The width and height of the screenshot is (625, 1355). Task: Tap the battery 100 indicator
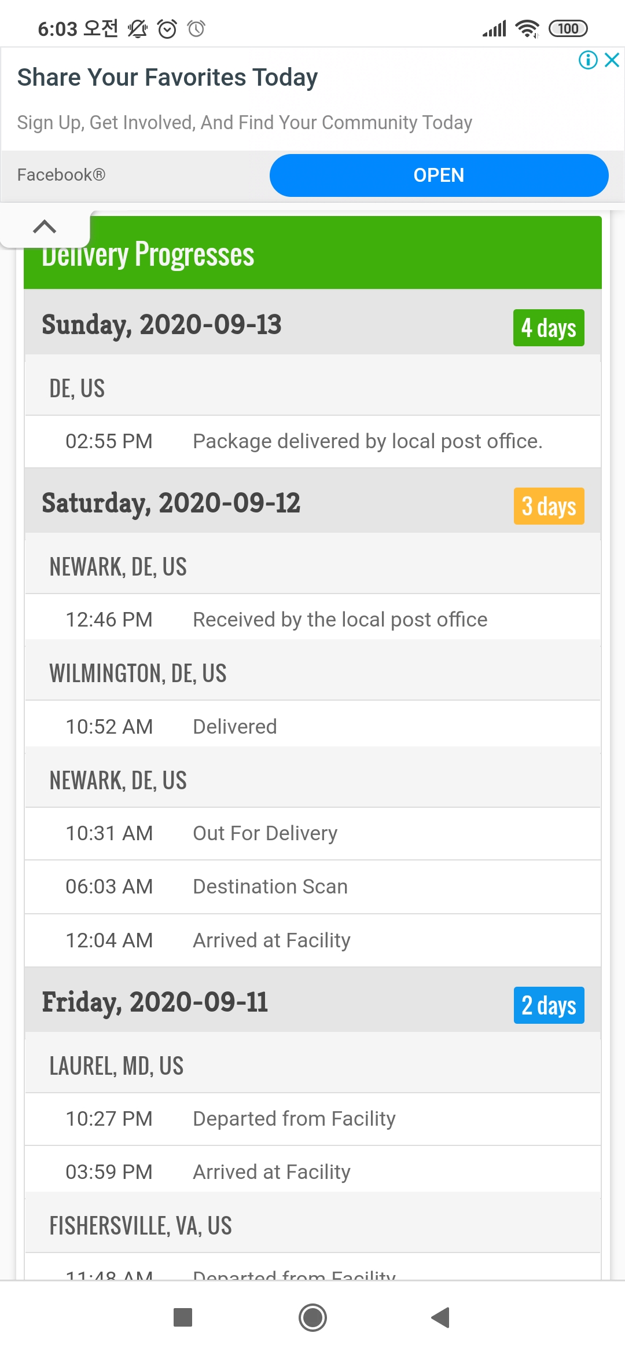coord(568,28)
